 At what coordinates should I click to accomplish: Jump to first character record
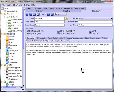coord(34,14)
